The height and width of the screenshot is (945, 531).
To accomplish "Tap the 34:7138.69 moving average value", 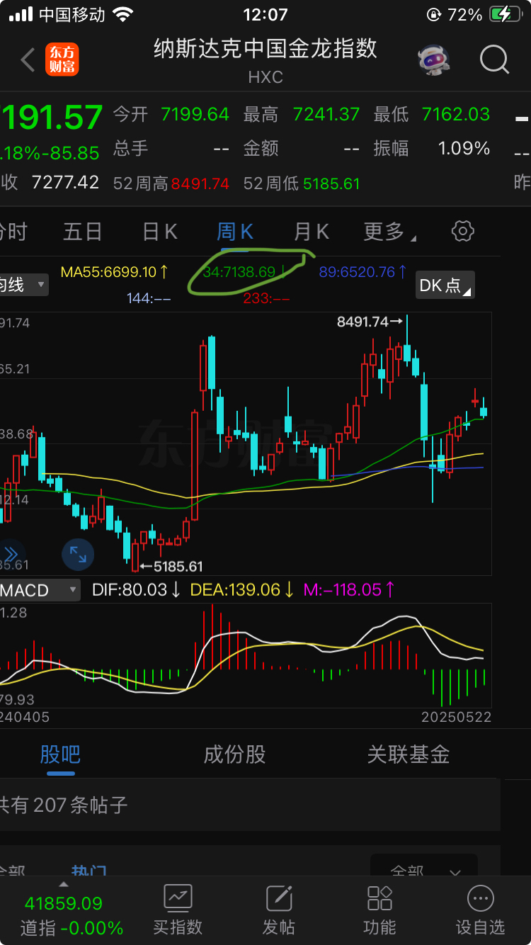I will click(x=246, y=272).
